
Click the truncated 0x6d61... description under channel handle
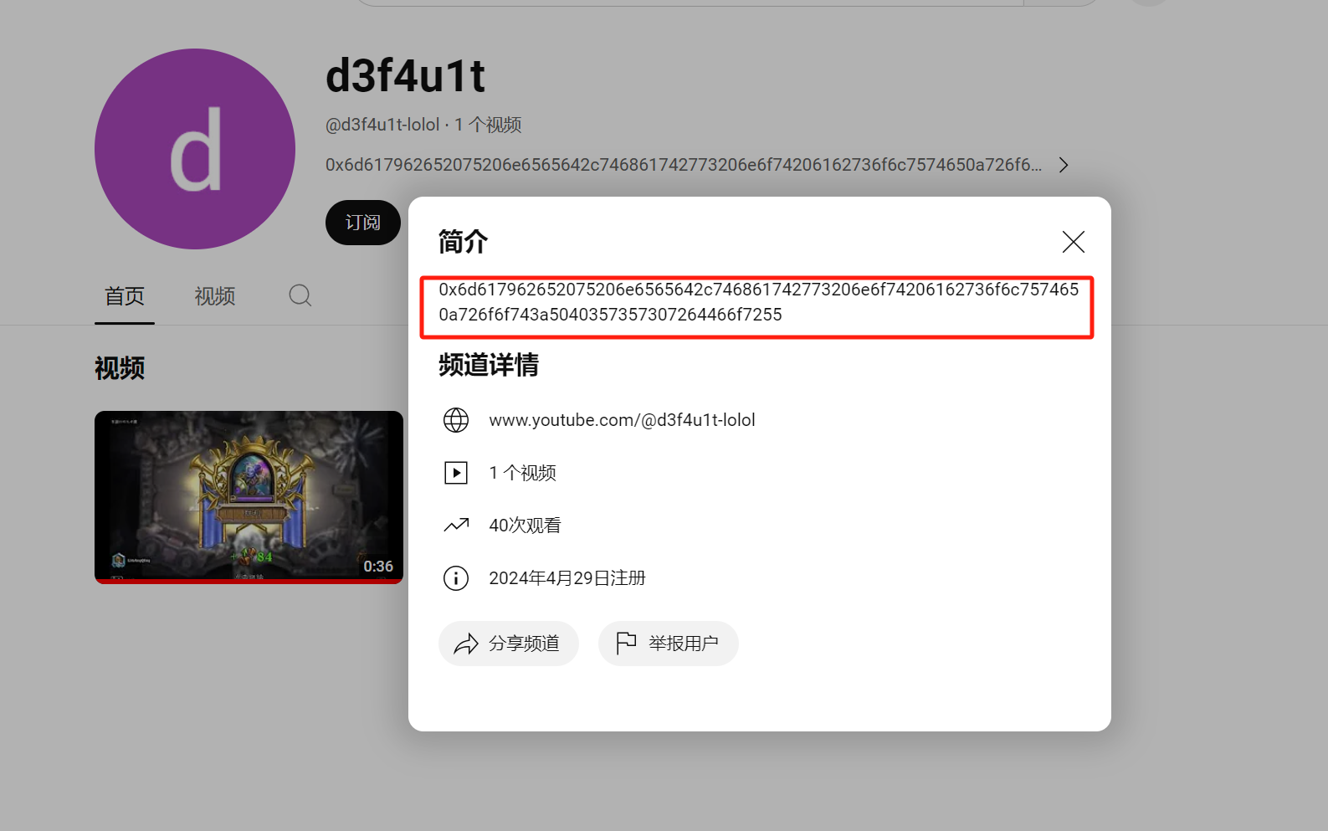click(684, 165)
